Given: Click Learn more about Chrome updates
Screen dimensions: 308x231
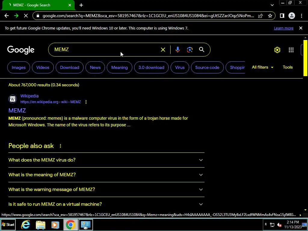Looking at the screenshot, I should [284, 28].
